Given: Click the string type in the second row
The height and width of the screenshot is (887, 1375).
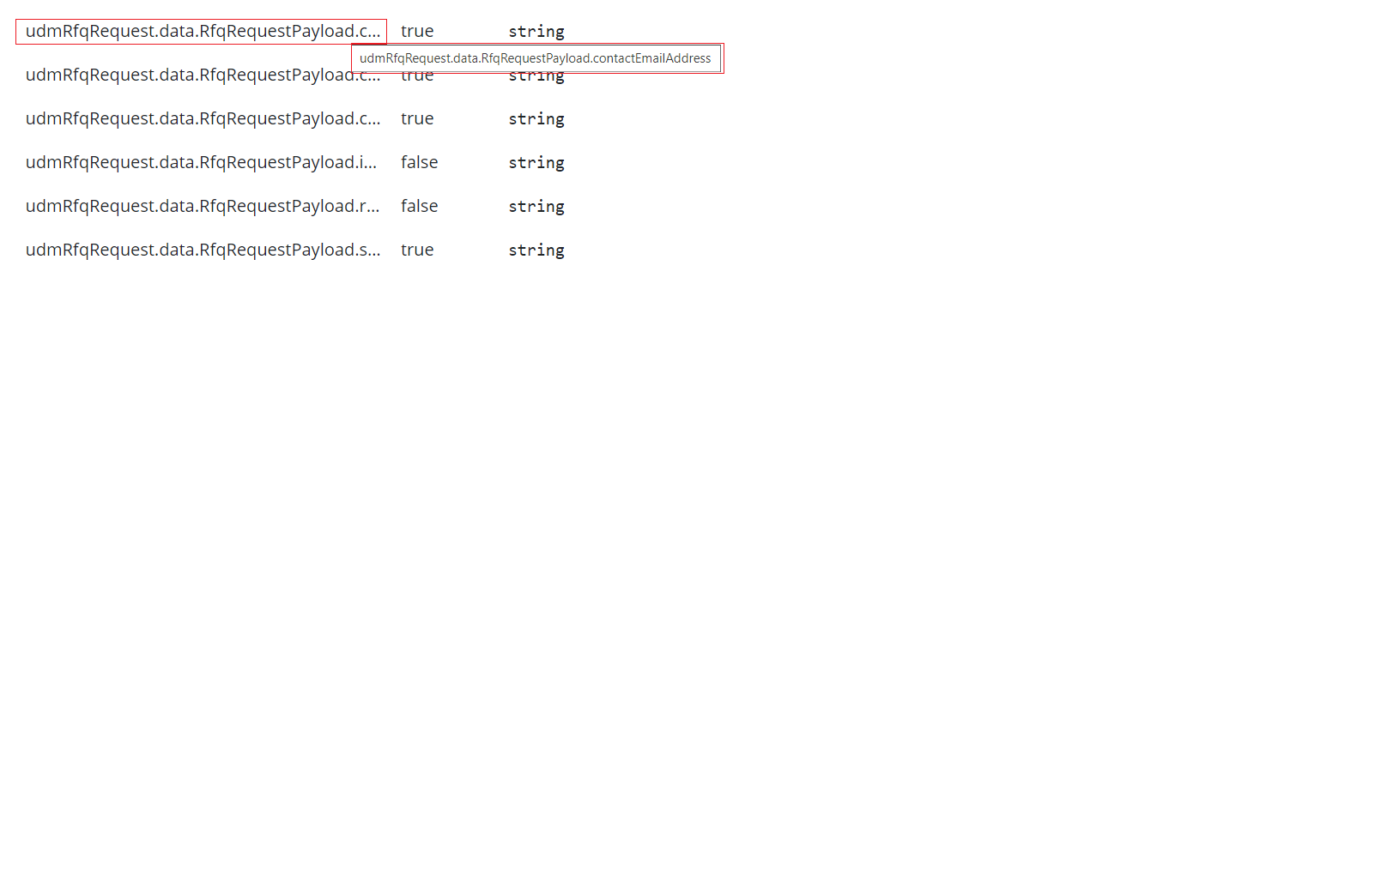Looking at the screenshot, I should pyautogui.click(x=536, y=75).
